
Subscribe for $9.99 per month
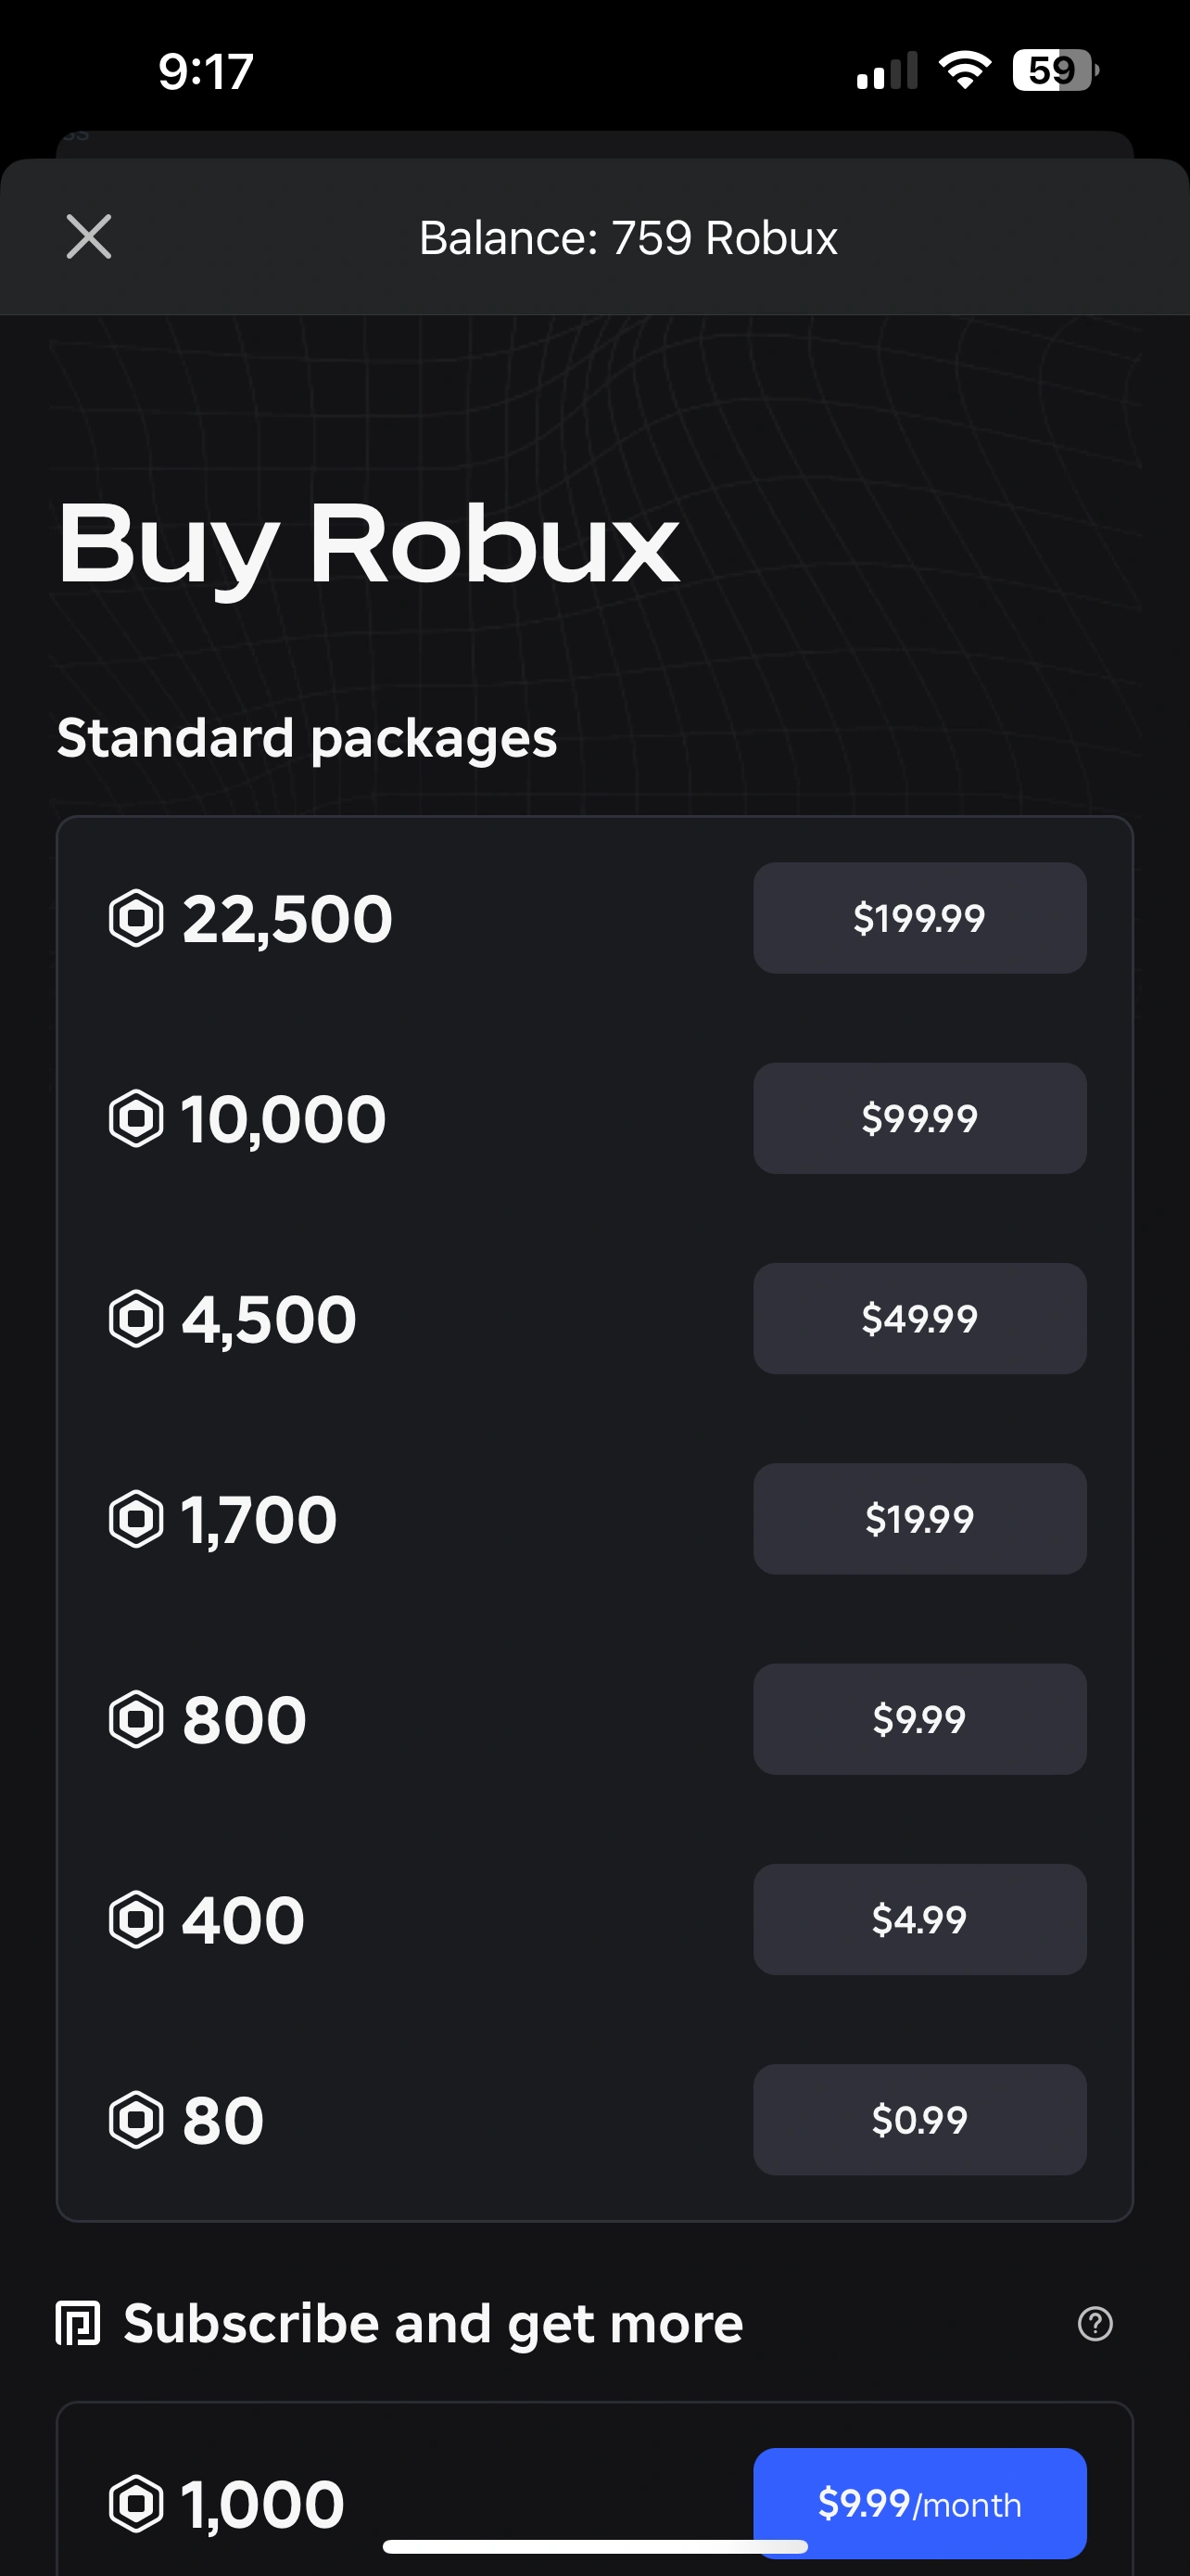tap(918, 2502)
